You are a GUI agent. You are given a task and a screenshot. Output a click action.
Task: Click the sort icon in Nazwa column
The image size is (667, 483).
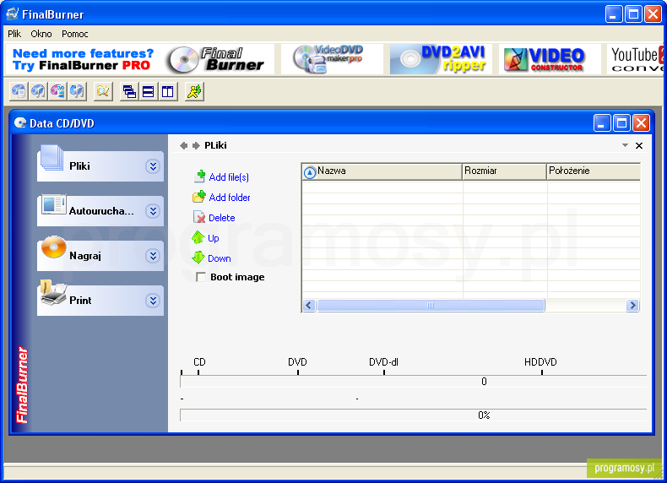point(310,172)
